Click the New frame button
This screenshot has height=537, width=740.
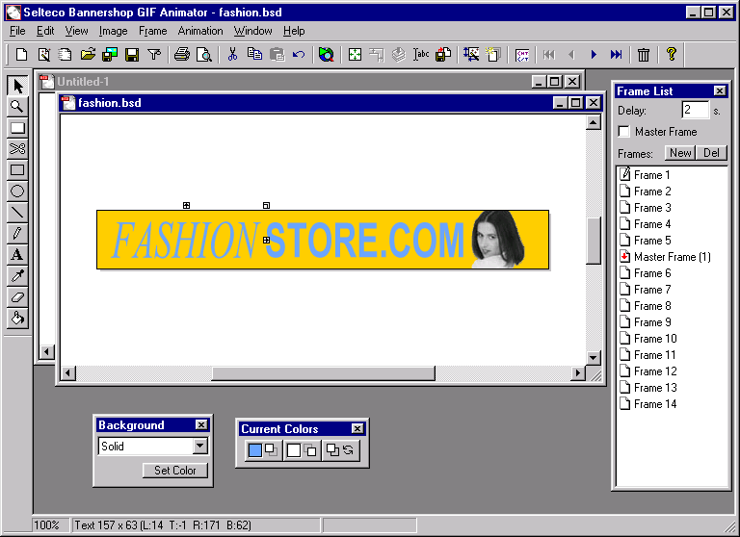click(x=680, y=153)
